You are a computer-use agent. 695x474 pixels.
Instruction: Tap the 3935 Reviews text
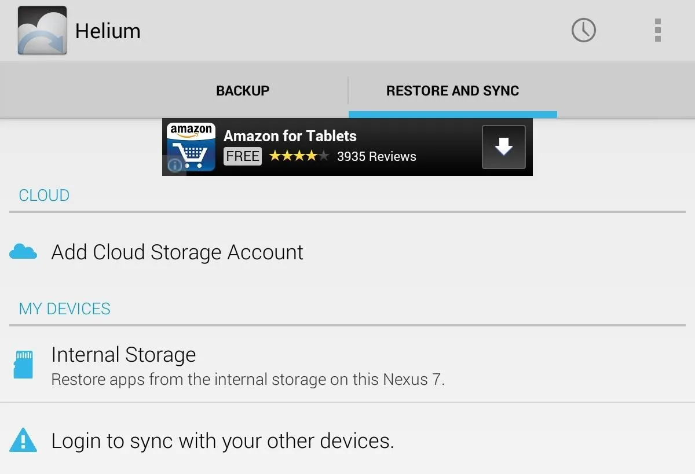(376, 156)
